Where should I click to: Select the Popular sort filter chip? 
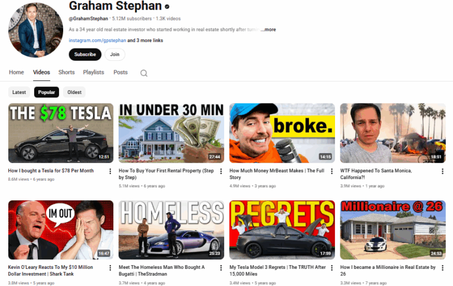(x=47, y=92)
